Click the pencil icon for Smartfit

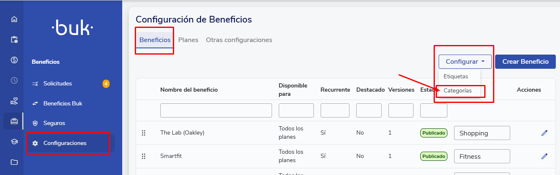coord(544,156)
